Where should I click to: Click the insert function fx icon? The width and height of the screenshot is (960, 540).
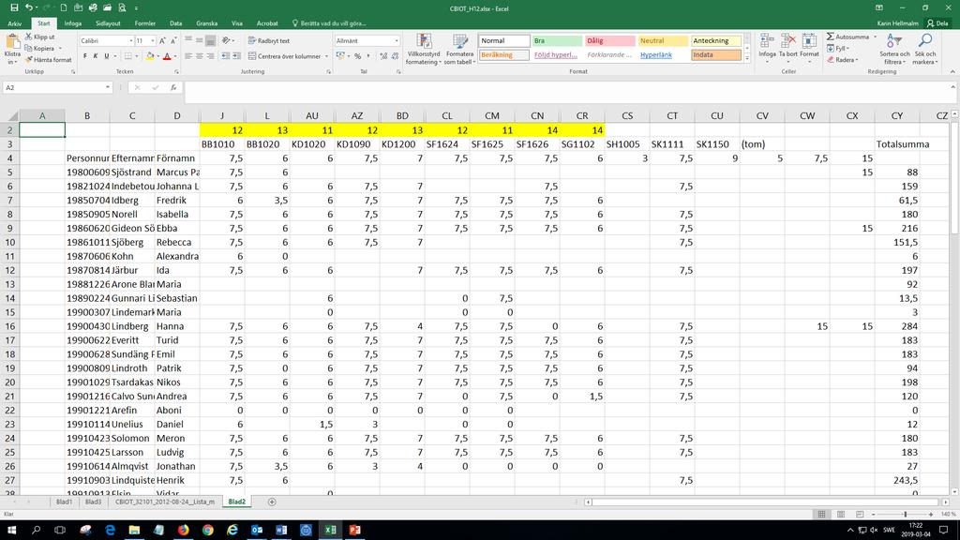[173, 87]
